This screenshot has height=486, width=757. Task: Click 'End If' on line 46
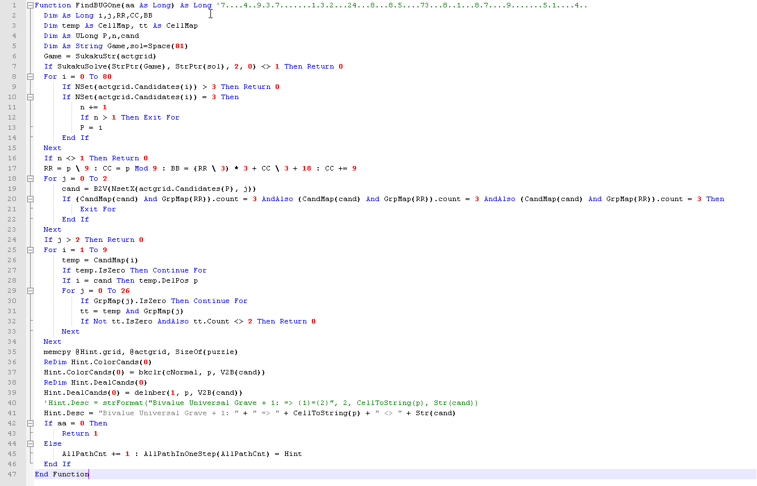[57, 464]
